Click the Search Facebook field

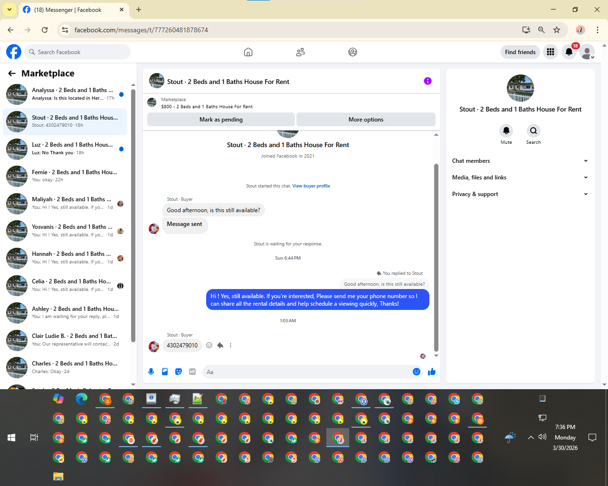(77, 52)
